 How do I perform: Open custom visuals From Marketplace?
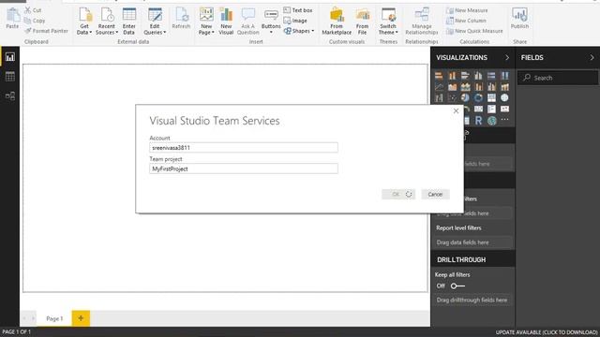point(337,22)
